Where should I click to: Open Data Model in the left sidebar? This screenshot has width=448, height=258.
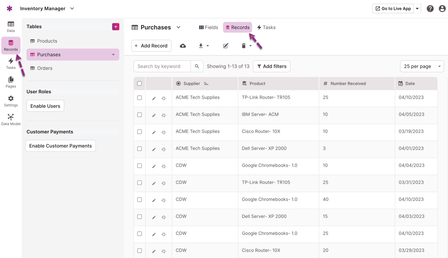(x=11, y=119)
